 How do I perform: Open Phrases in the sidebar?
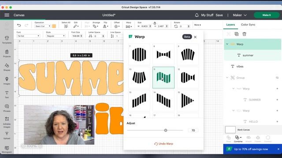tap(7, 108)
